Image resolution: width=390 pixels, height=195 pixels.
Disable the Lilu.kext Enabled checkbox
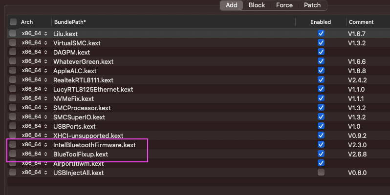click(x=321, y=34)
